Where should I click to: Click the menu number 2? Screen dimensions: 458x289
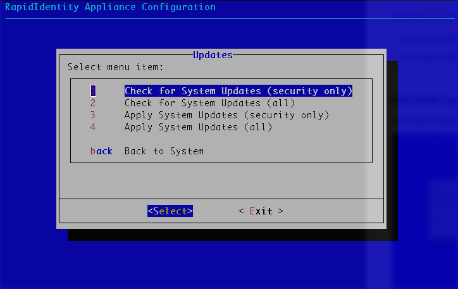coord(93,103)
